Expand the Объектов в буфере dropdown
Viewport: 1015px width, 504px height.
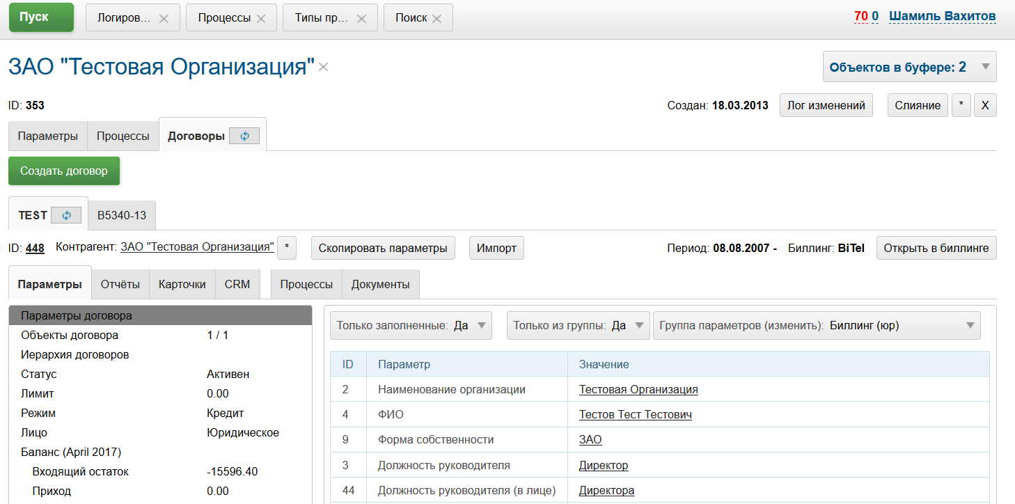tap(985, 68)
